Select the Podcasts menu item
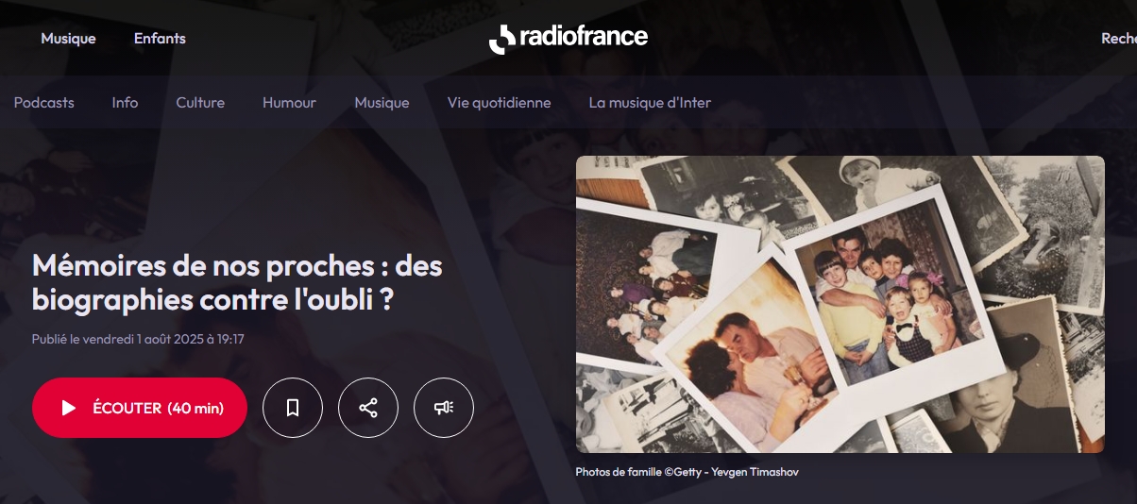This screenshot has height=504, width=1137. (43, 103)
